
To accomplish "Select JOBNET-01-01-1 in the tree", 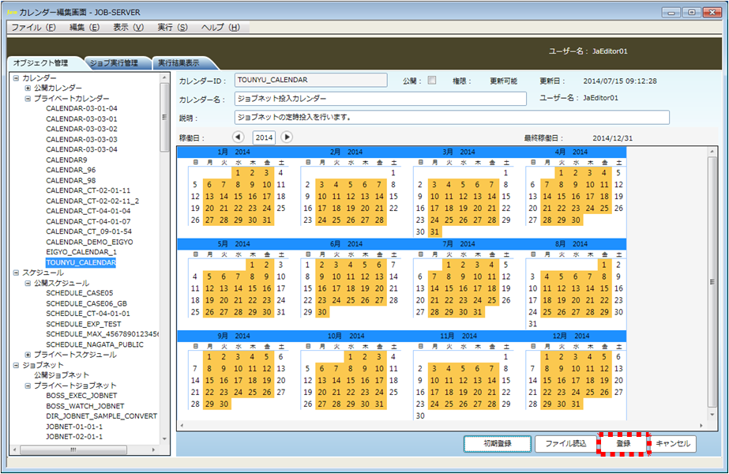I will [x=74, y=427].
